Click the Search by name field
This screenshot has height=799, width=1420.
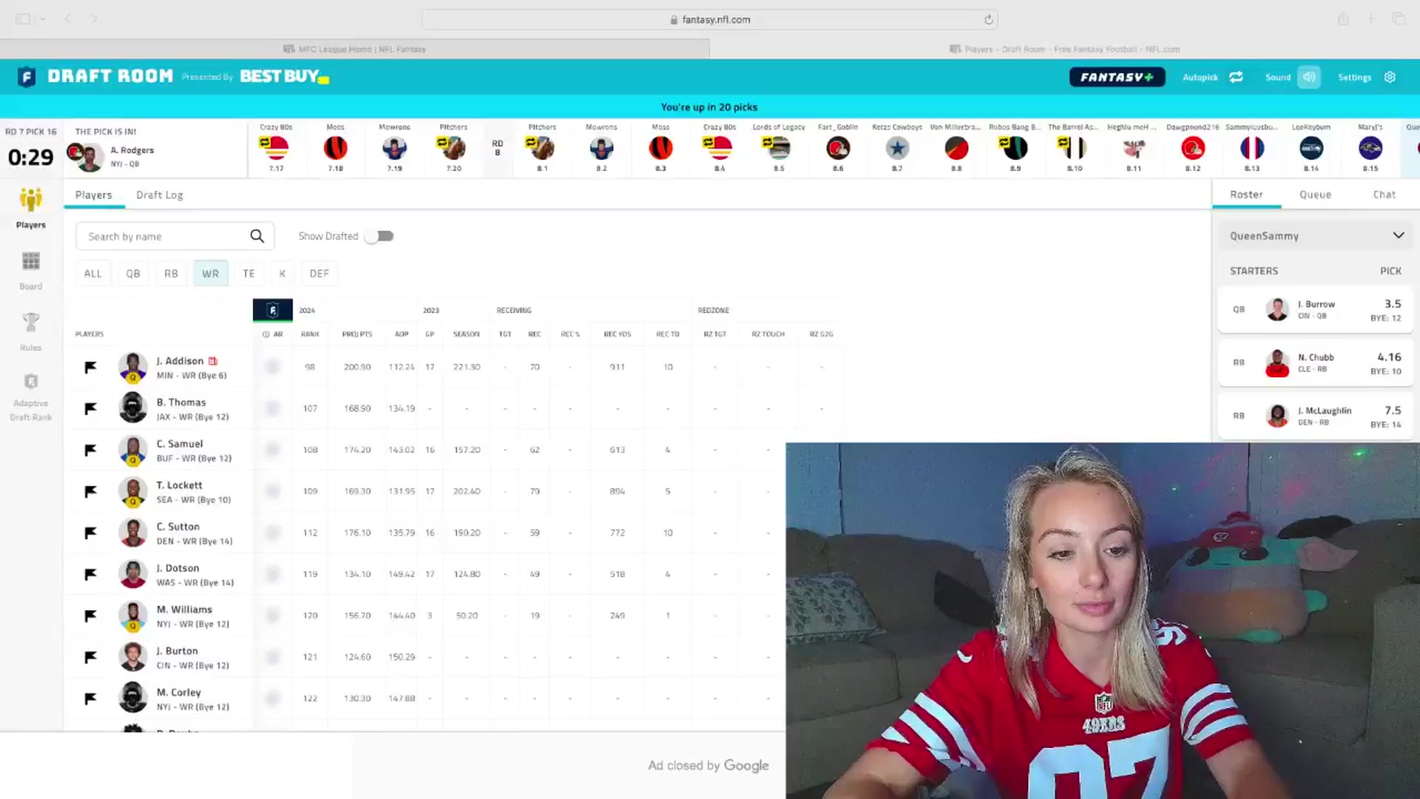pos(175,236)
